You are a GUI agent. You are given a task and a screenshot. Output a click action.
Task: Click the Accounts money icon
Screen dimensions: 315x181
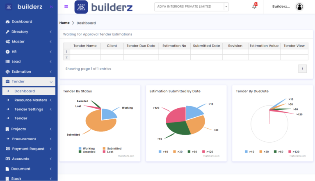point(8,159)
